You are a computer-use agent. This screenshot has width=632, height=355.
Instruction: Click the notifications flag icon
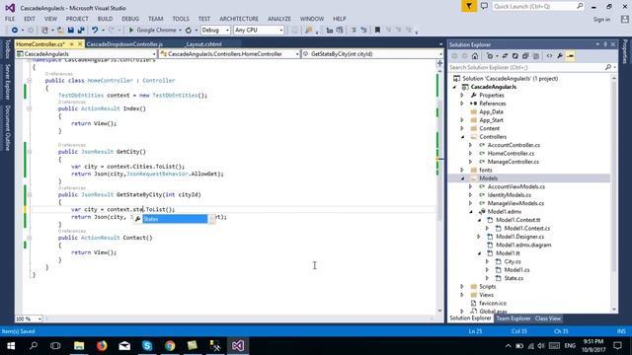coord(469,6)
